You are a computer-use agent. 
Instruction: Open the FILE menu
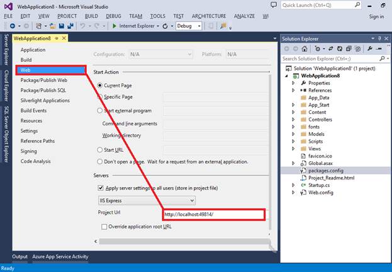coord(8,16)
